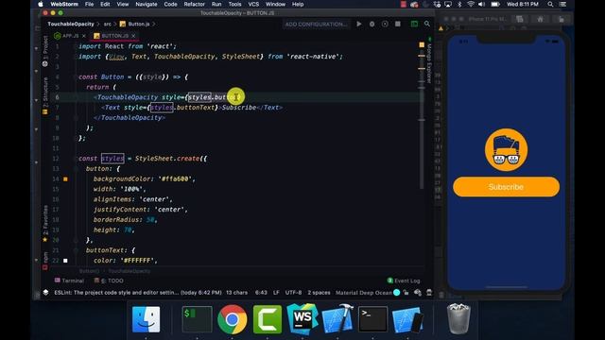Click the Button.js breadcrumb
The height and width of the screenshot is (340, 605).
tap(134, 24)
